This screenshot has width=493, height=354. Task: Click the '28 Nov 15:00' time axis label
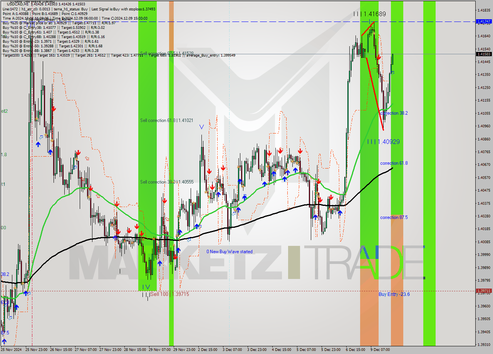coord(135,350)
